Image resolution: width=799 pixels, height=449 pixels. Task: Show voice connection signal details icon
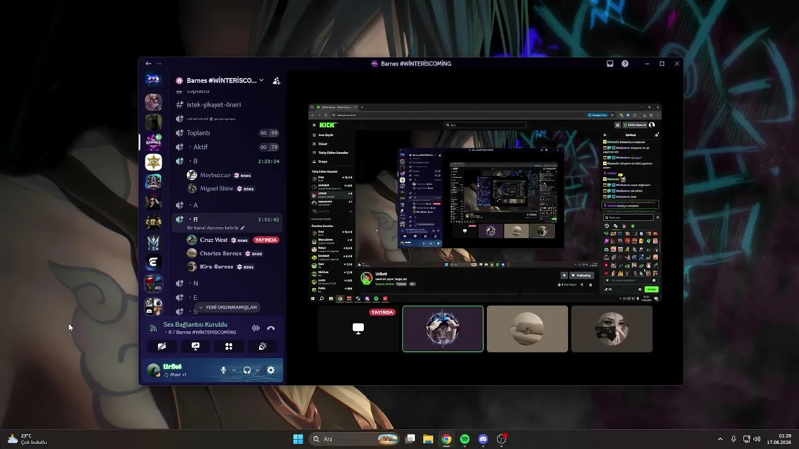[x=153, y=328]
